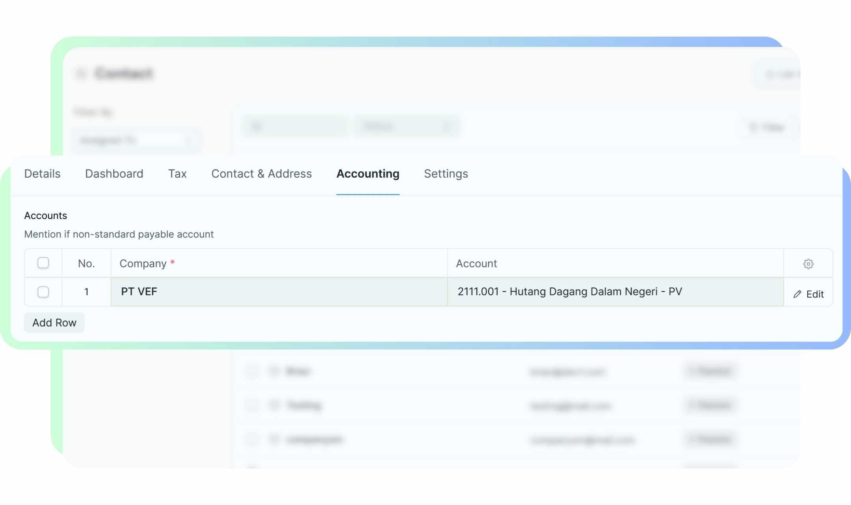The image size is (851, 505).
Task: Open the PT VEF company field
Action: [279, 292]
